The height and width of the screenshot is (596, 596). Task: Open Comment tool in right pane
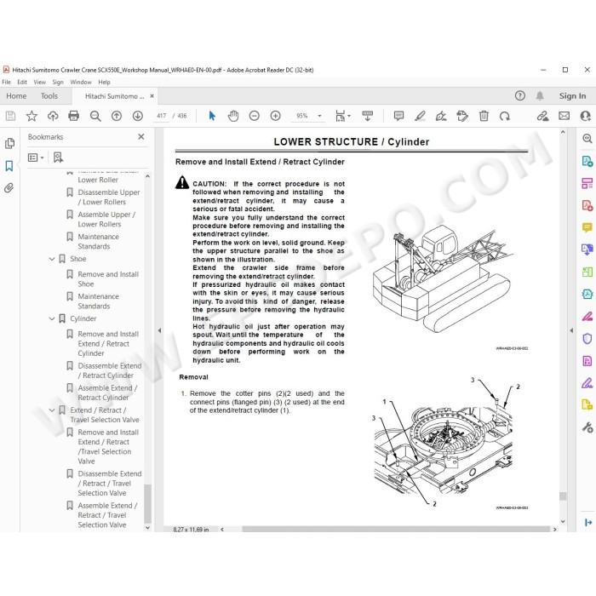(587, 227)
